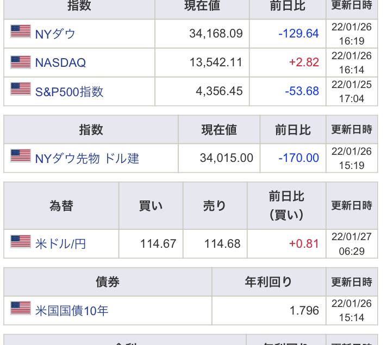The height and width of the screenshot is (345, 387).
Task: Click the NASDAQ change value +2.82
Action: click(x=304, y=62)
